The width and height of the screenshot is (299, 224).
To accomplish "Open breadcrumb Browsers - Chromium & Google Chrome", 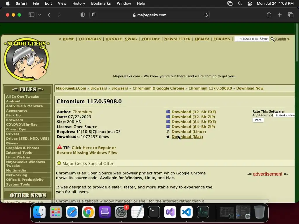I will (x=148, y=88).
